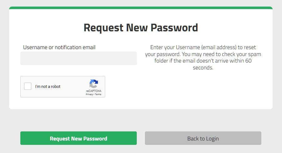Select the "Request New Password" page heading
The image size is (282, 153).
[x=141, y=28]
